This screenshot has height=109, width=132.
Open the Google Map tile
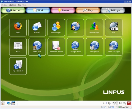coord(75,47)
